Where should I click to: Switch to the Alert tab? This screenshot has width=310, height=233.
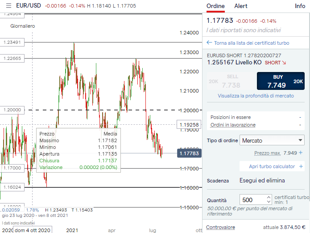pos(241,6)
